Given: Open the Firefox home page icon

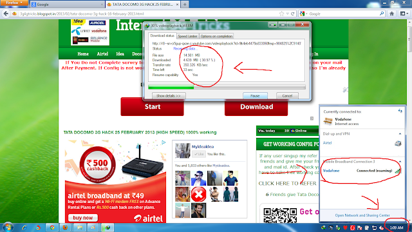Looking at the screenshot, I should pos(391,14).
